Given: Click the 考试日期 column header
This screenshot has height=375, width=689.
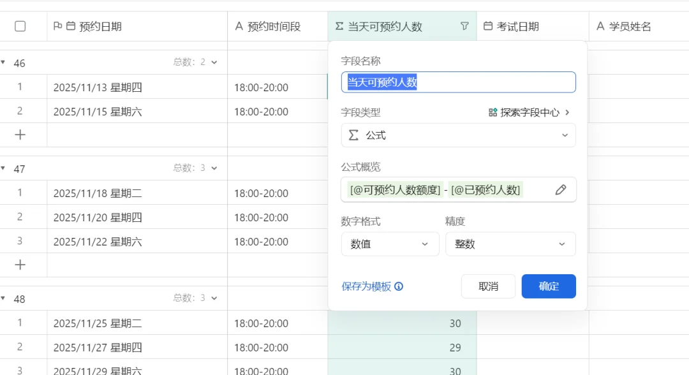Looking at the screenshot, I should [x=533, y=26].
